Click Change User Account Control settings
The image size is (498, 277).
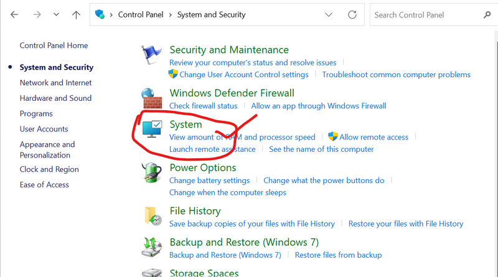(x=243, y=75)
